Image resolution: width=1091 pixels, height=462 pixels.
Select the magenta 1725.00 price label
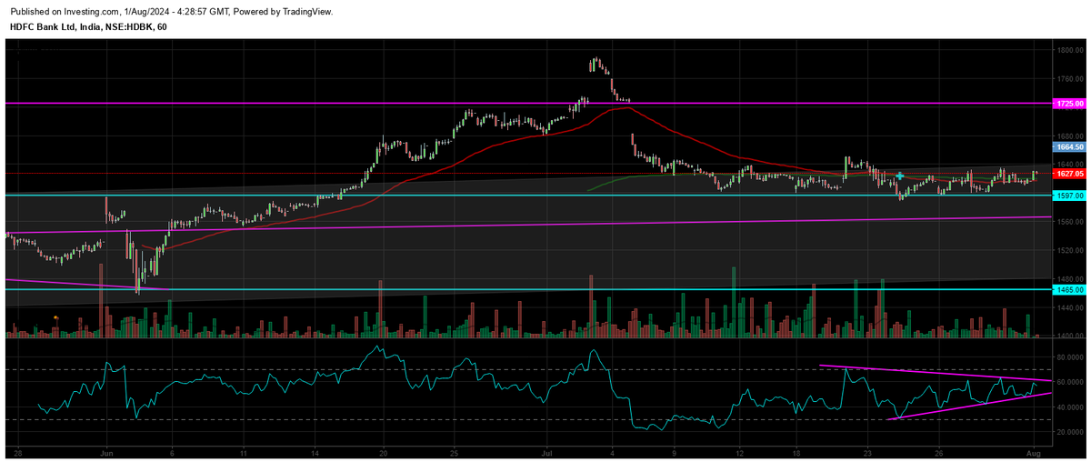[x=1068, y=105]
